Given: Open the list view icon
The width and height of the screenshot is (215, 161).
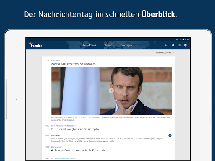Looking at the screenshot, I should [179, 45].
